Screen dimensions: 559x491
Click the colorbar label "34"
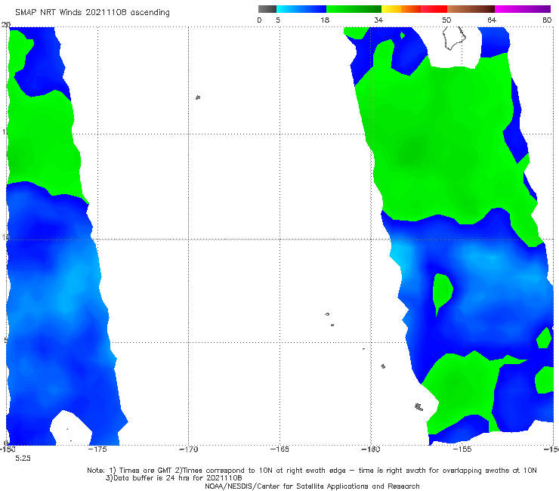[x=378, y=20]
